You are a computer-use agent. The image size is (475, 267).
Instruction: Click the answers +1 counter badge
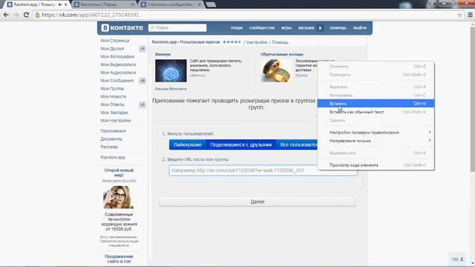142,105
